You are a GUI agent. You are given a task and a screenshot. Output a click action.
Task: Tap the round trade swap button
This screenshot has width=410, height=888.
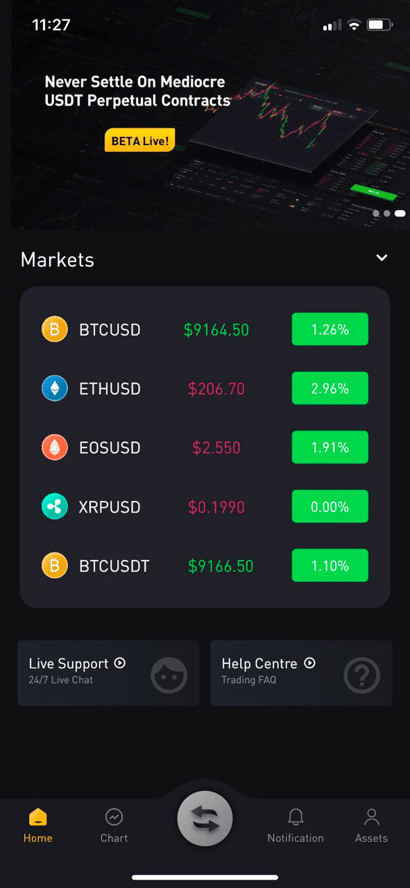(x=205, y=819)
